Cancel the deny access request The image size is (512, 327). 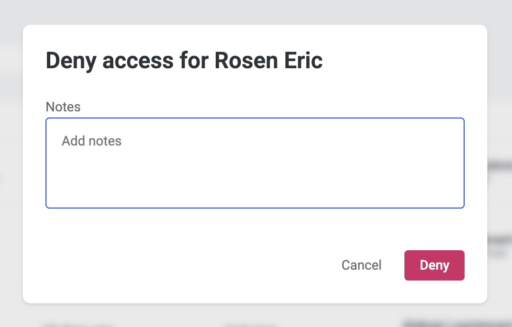(361, 265)
